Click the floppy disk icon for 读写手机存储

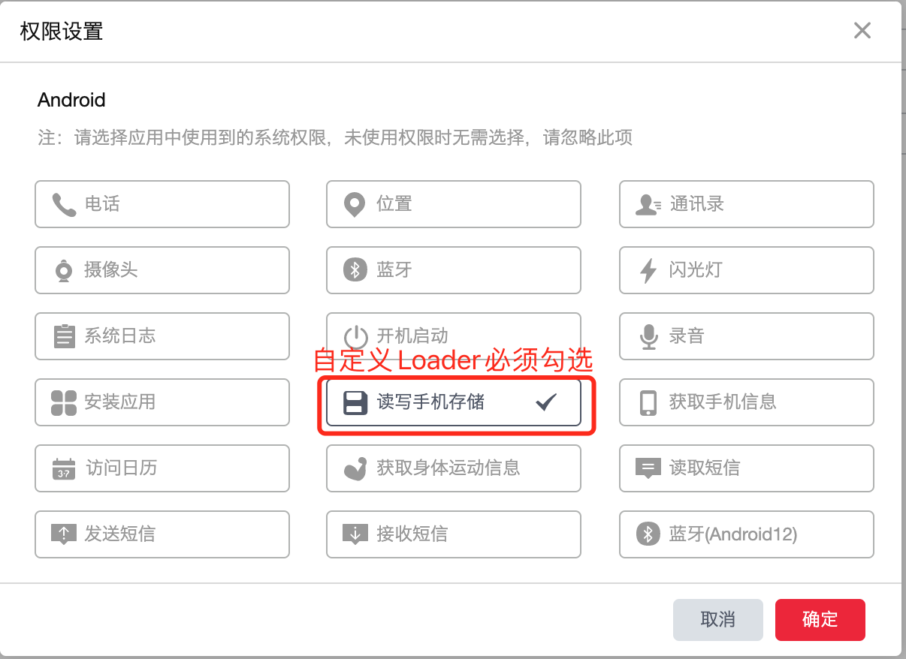[355, 402]
